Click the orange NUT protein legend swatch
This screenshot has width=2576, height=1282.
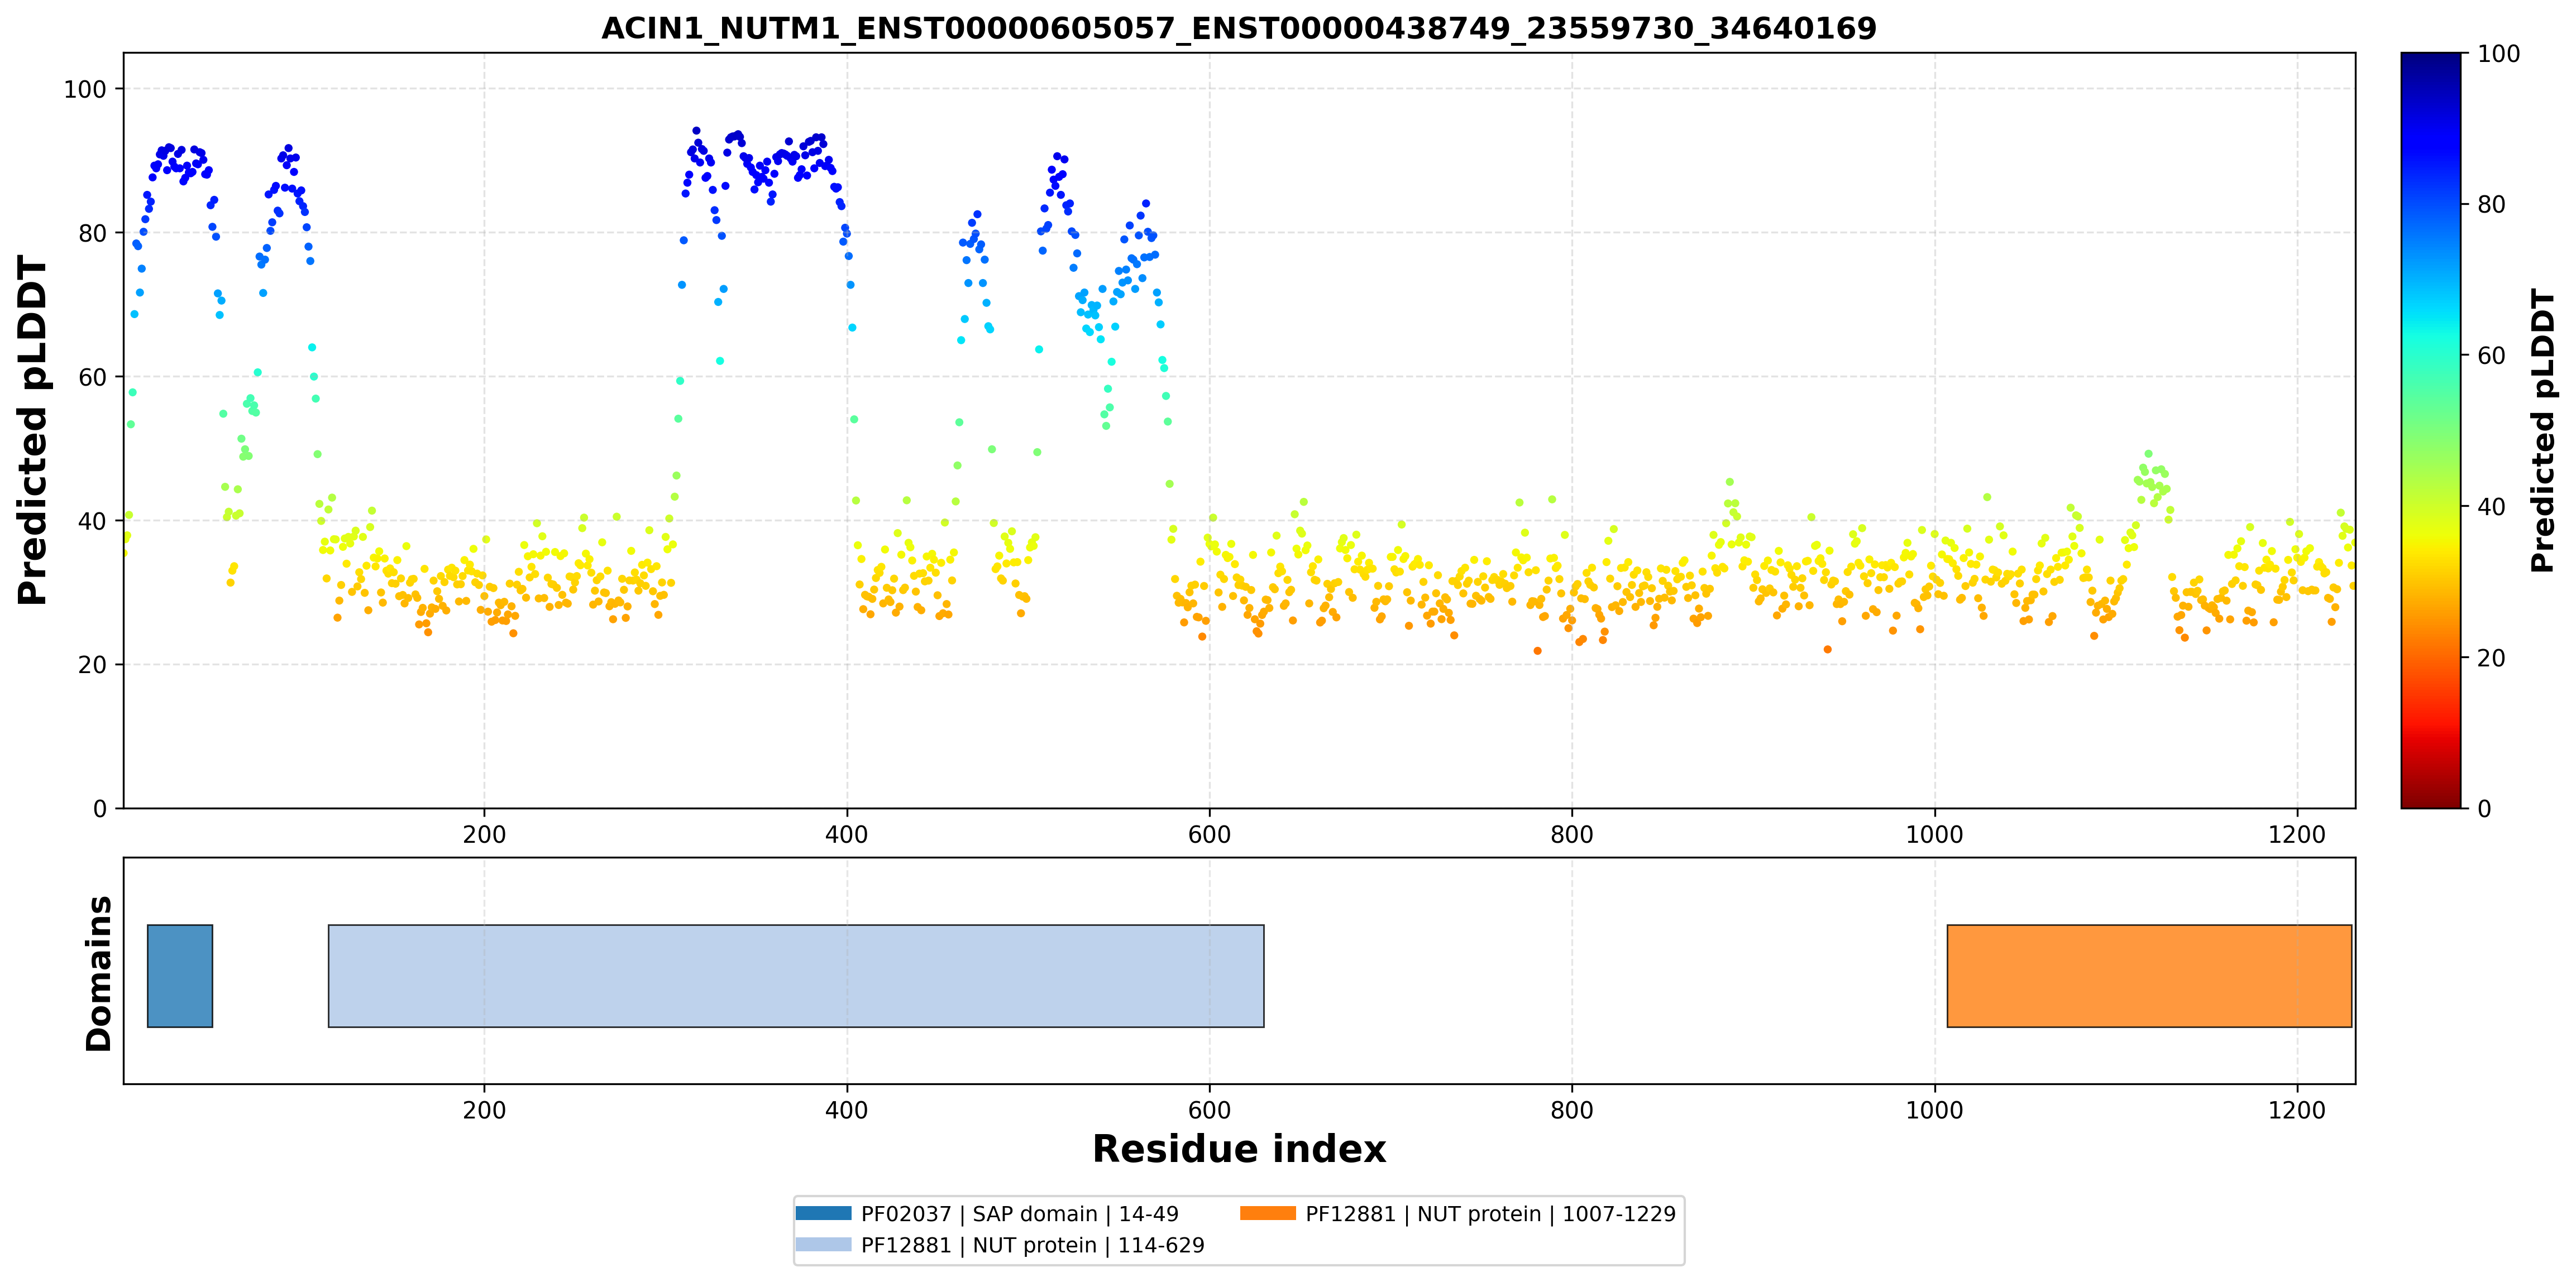1268,1213
